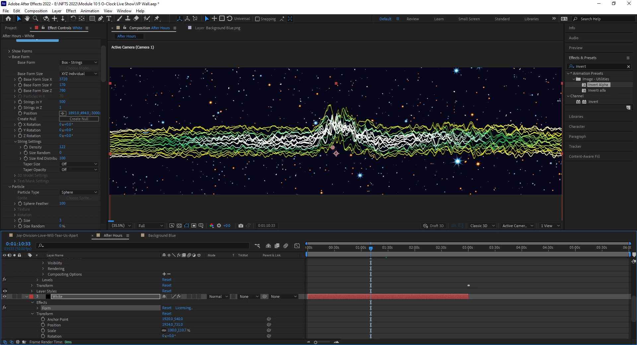Switch to the Review workspace
Image resolution: width=637 pixels, height=345 pixels.
pos(413,19)
